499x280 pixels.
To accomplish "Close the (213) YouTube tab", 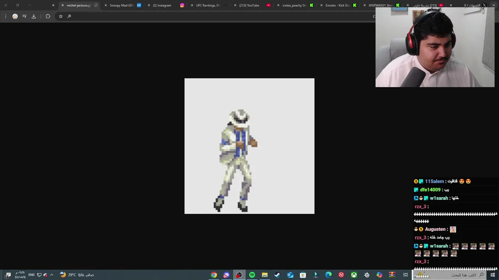I will [235, 5].
